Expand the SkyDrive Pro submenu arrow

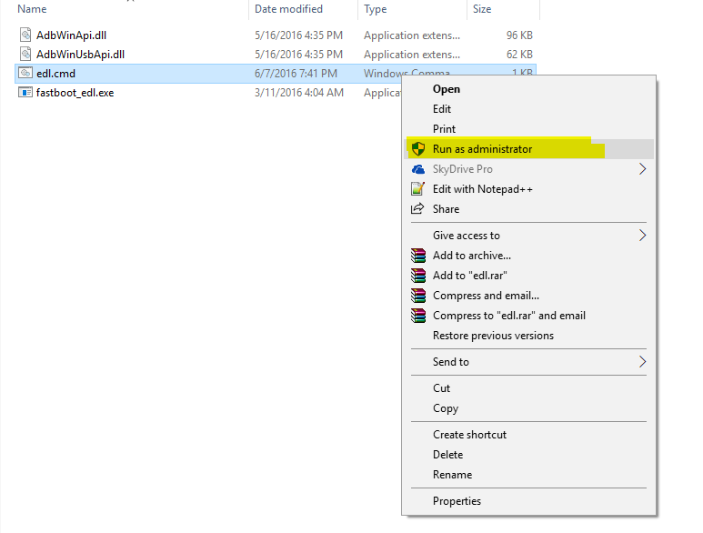click(642, 169)
